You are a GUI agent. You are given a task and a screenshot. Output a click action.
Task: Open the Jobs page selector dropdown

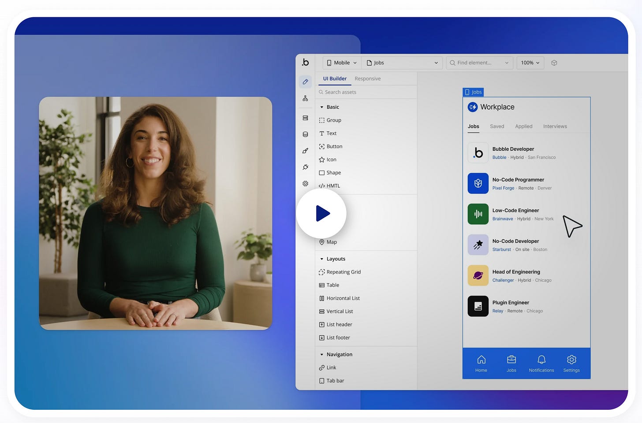point(402,63)
